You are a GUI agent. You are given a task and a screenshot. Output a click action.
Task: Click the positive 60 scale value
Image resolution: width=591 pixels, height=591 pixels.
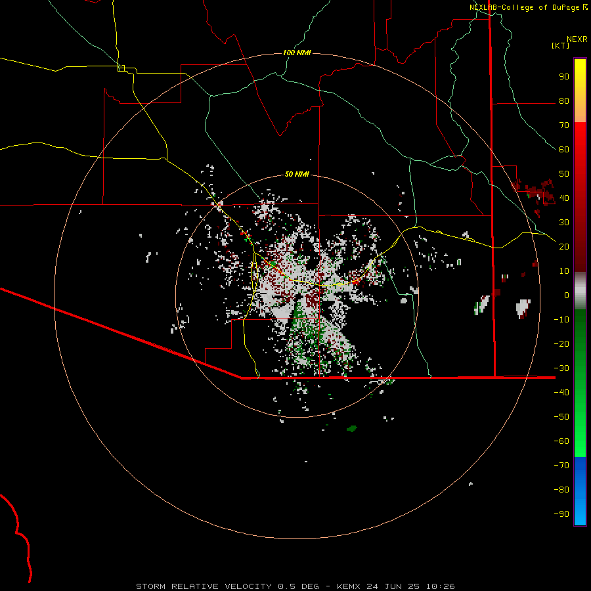coord(564,149)
